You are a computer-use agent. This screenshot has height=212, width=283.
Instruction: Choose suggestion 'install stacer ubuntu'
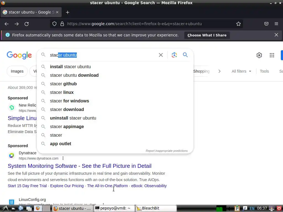pyautogui.click(x=115, y=67)
